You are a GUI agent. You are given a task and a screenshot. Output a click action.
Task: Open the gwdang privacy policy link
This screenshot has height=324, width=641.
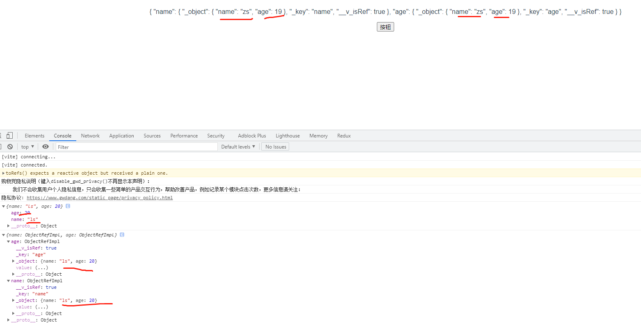[x=100, y=198]
